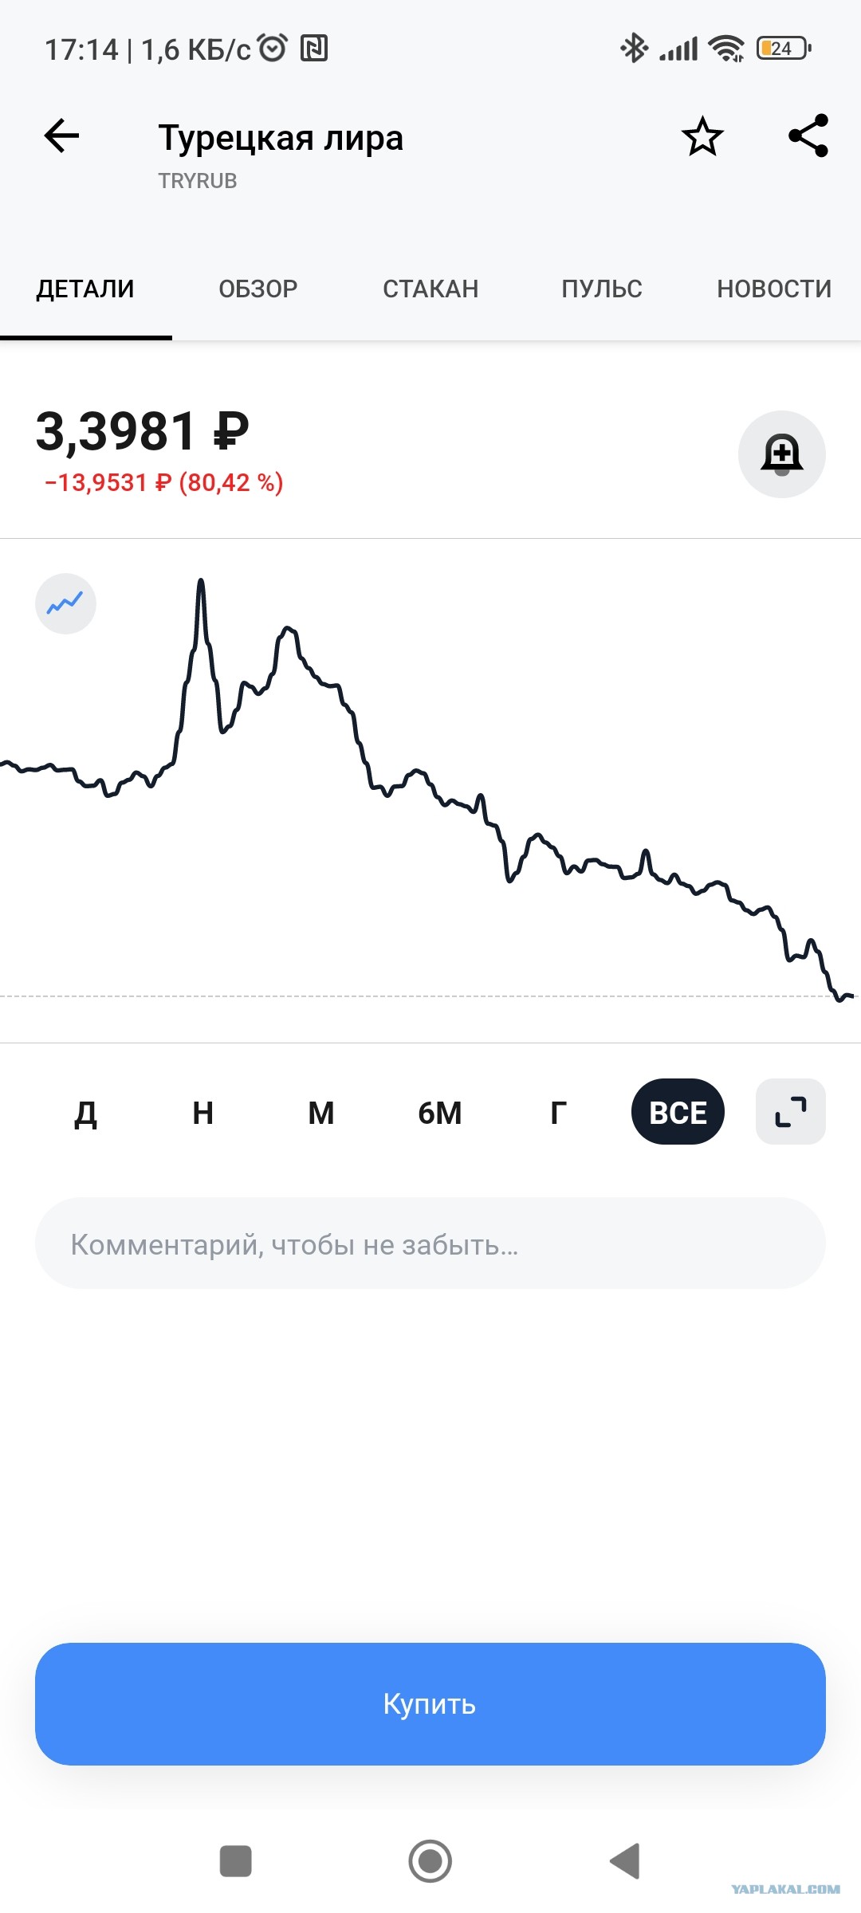Tap the back arrow icon
Viewport: 861px width, 1913px height.
61,136
